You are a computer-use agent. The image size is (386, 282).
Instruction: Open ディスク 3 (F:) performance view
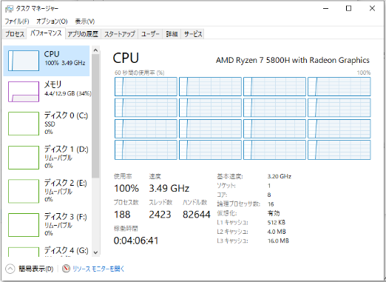(47, 225)
